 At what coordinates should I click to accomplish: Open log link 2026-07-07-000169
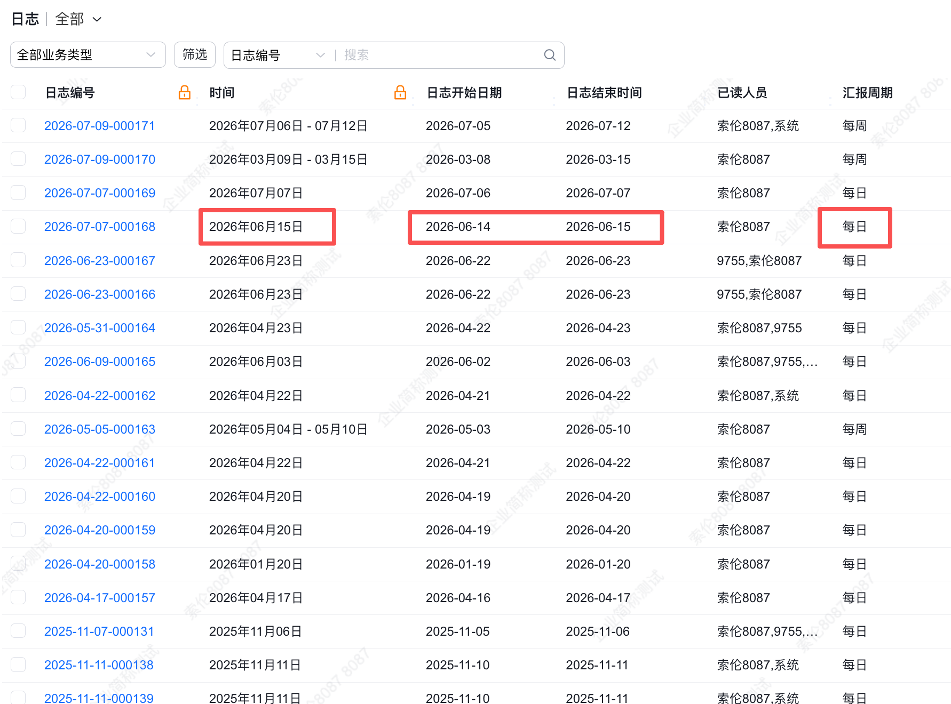(x=100, y=193)
